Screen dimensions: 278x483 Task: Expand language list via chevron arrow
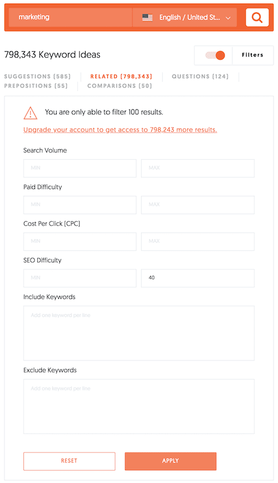point(228,18)
